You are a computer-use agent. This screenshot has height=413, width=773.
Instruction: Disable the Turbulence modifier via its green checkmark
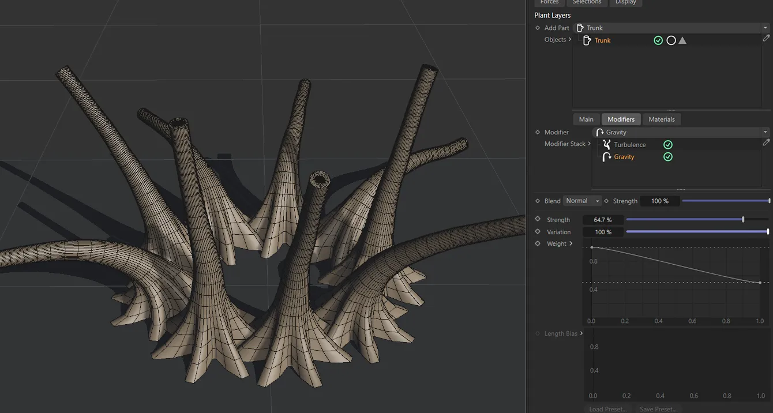coord(667,144)
